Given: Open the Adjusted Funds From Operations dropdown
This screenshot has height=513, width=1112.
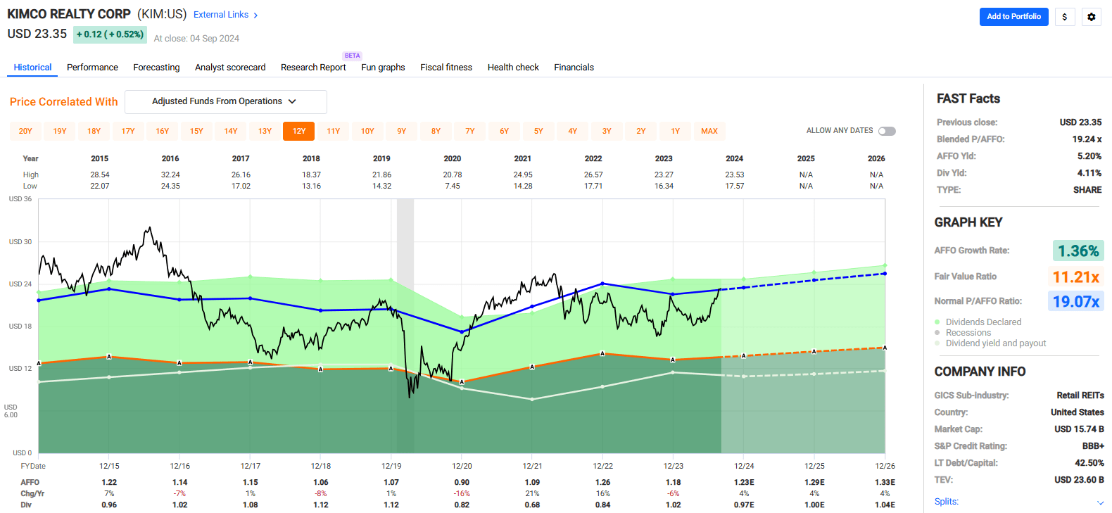Looking at the screenshot, I should click(x=226, y=101).
